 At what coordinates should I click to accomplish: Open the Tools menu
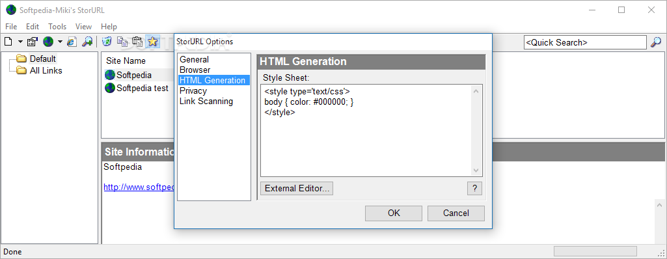(57, 27)
